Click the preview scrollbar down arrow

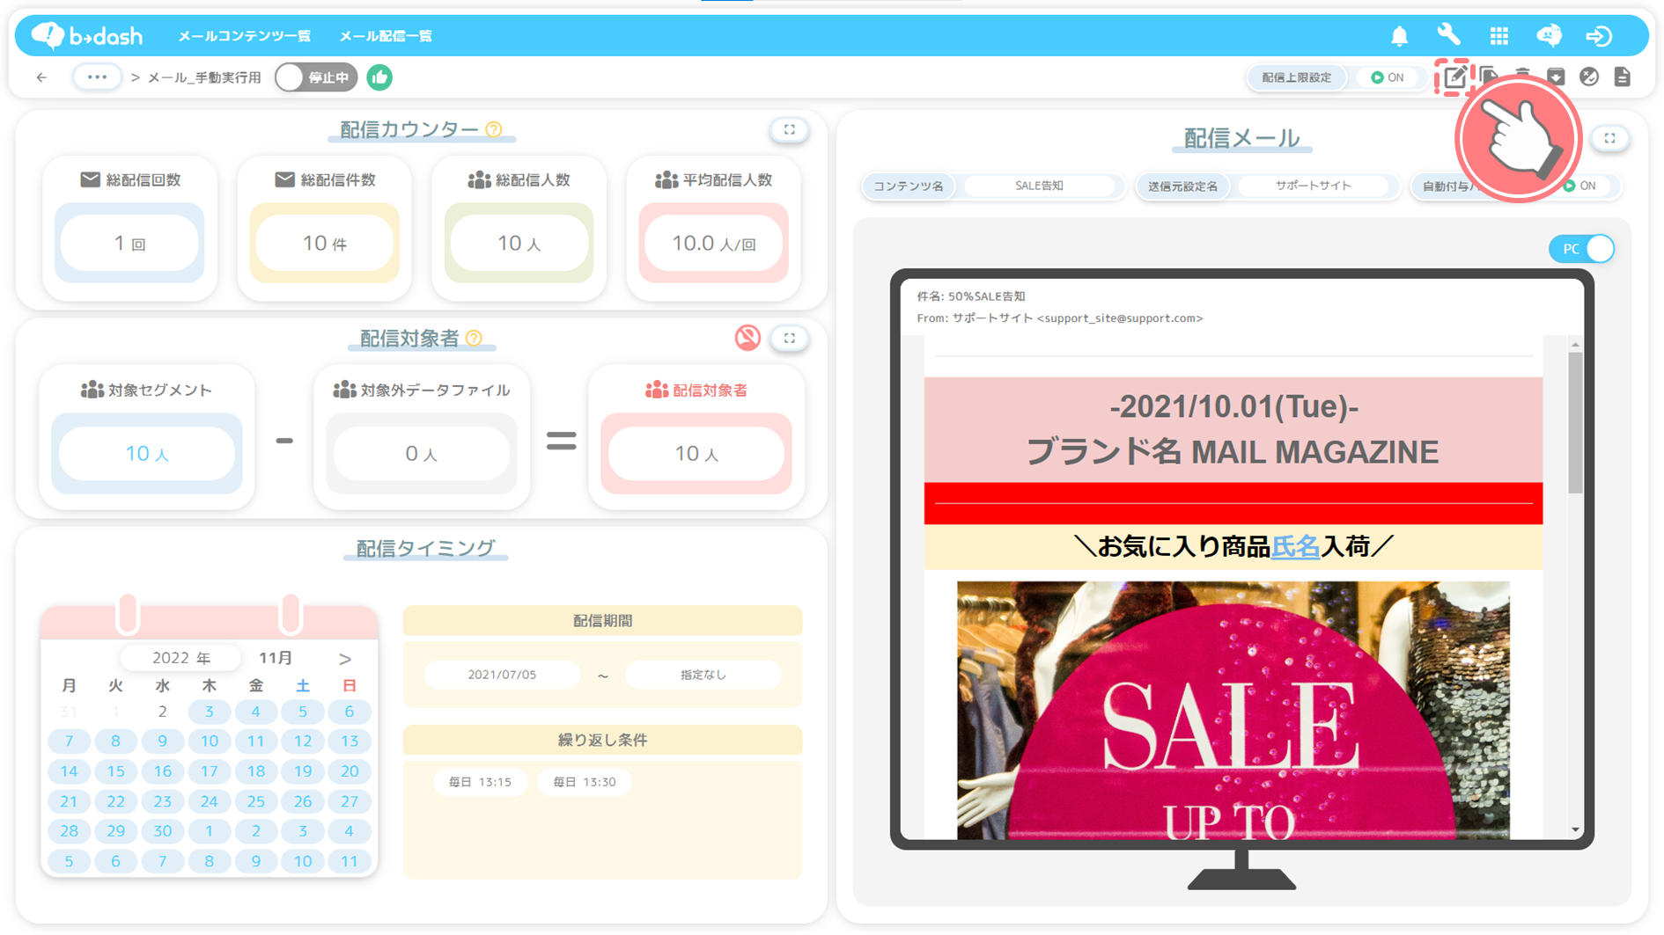(1575, 829)
